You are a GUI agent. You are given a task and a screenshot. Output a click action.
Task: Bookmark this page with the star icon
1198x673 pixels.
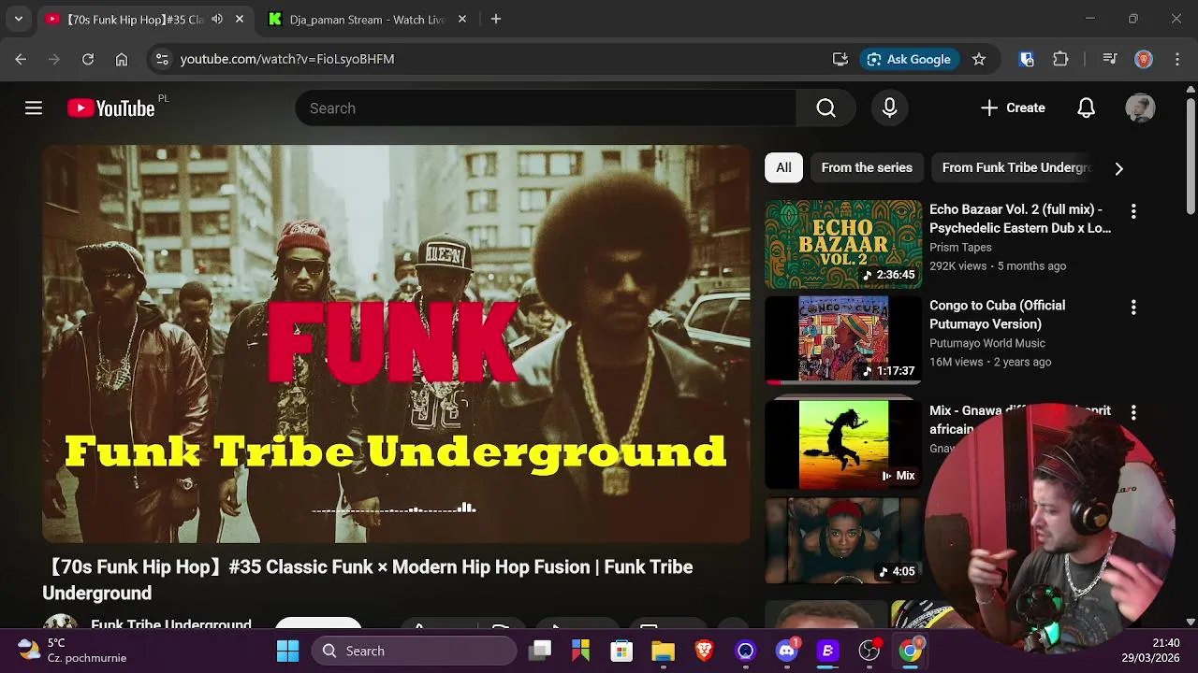979,59
